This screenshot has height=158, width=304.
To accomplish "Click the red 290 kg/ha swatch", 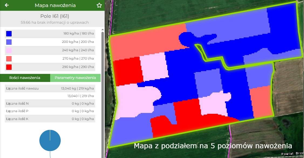I will 9,67.
